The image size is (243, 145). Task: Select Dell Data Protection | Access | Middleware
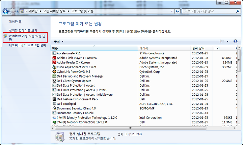(85, 95)
